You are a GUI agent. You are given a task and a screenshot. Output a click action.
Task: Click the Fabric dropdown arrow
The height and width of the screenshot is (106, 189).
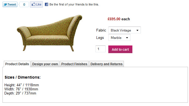coord(137,30)
